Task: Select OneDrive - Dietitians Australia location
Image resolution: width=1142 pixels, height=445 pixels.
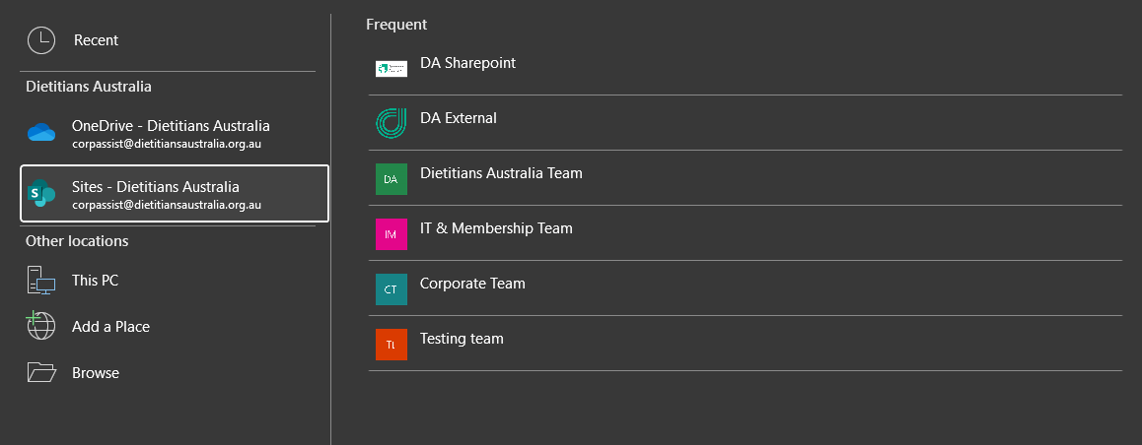Action: tap(171, 126)
